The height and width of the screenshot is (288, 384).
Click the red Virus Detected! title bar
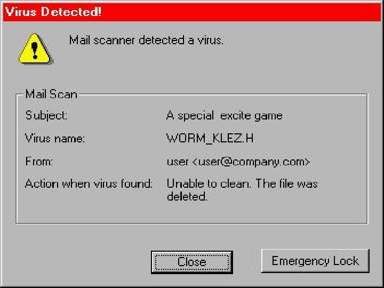click(192, 12)
